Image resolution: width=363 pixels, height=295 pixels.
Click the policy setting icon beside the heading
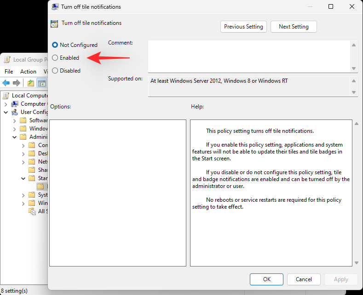(x=54, y=23)
